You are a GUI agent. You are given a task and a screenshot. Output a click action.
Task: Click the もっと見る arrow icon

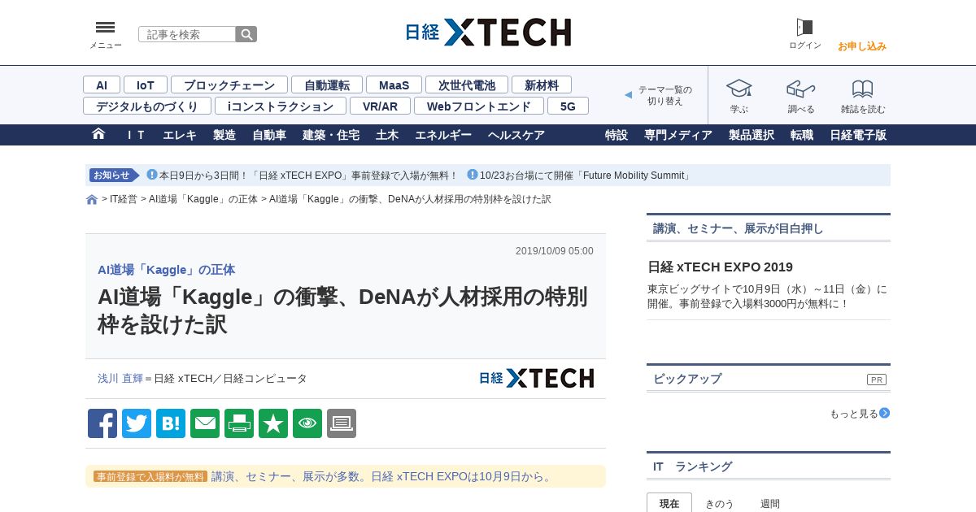(x=885, y=413)
